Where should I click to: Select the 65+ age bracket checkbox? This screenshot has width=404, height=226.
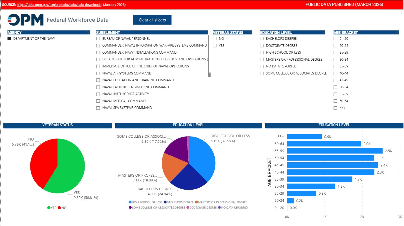pos(335,108)
